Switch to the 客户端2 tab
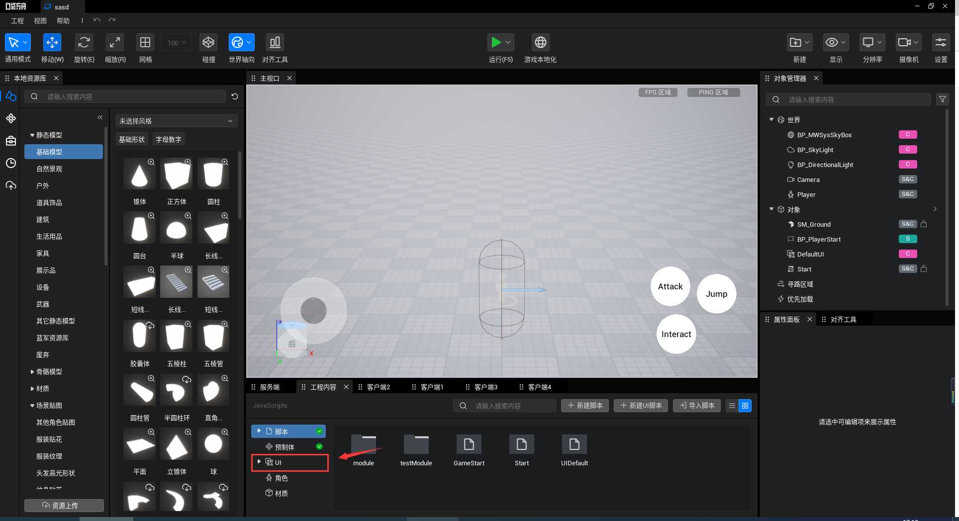The image size is (959, 521). click(x=378, y=387)
